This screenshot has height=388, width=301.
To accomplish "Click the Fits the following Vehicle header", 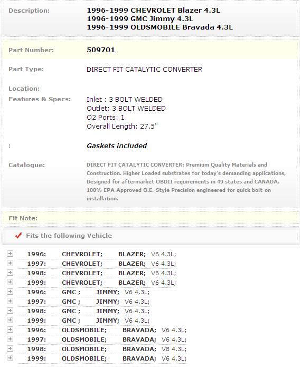I will 69,236.
